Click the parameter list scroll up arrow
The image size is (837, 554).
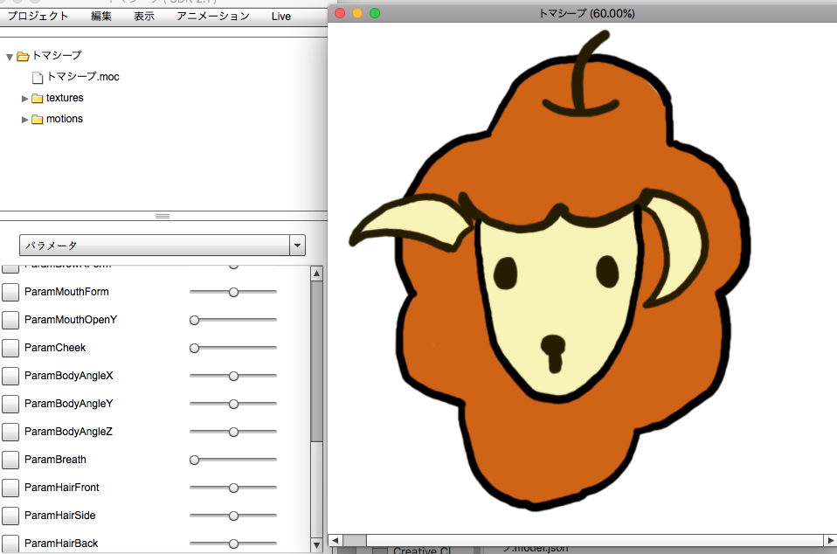pos(316,274)
